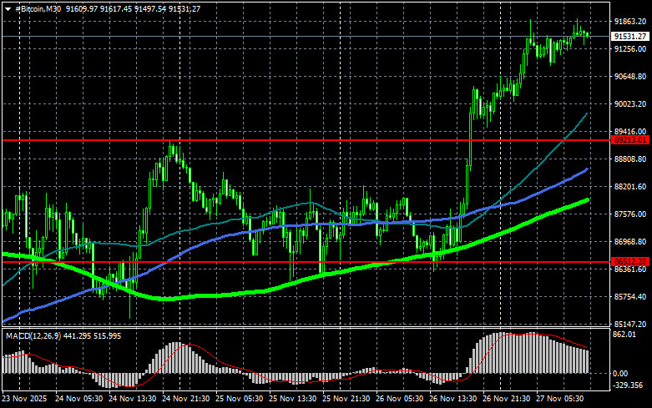
Task: Click the time axis label 27 Nov 05:30
Action: click(x=560, y=399)
